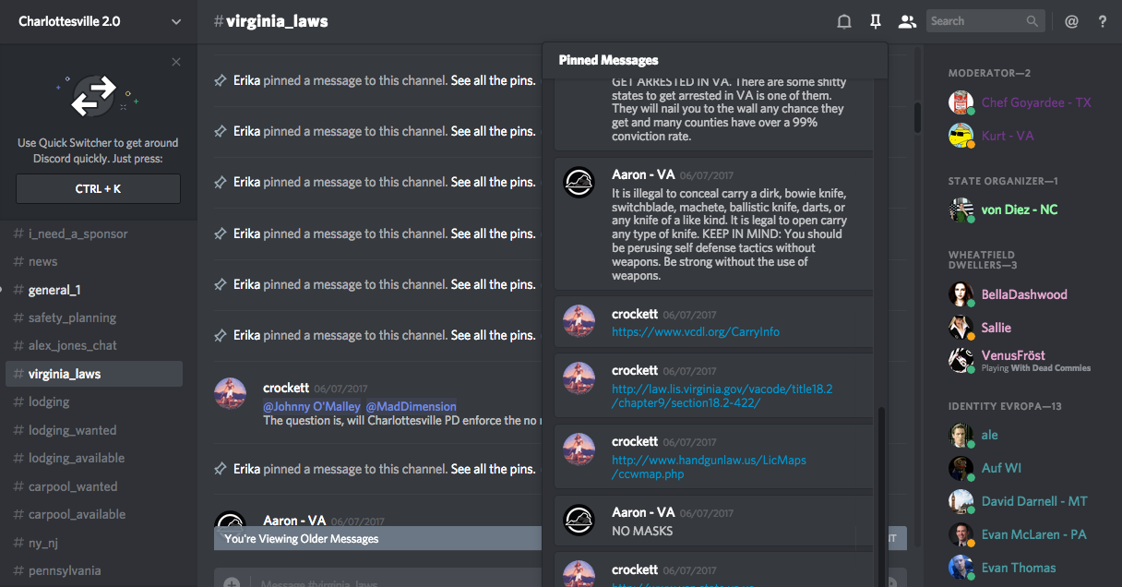Click the notification bell icon
Viewport: 1122px width, 587px height.
click(844, 21)
